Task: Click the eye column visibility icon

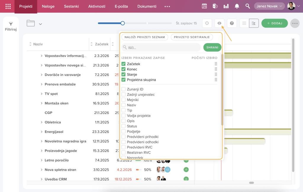Action: [220, 23]
